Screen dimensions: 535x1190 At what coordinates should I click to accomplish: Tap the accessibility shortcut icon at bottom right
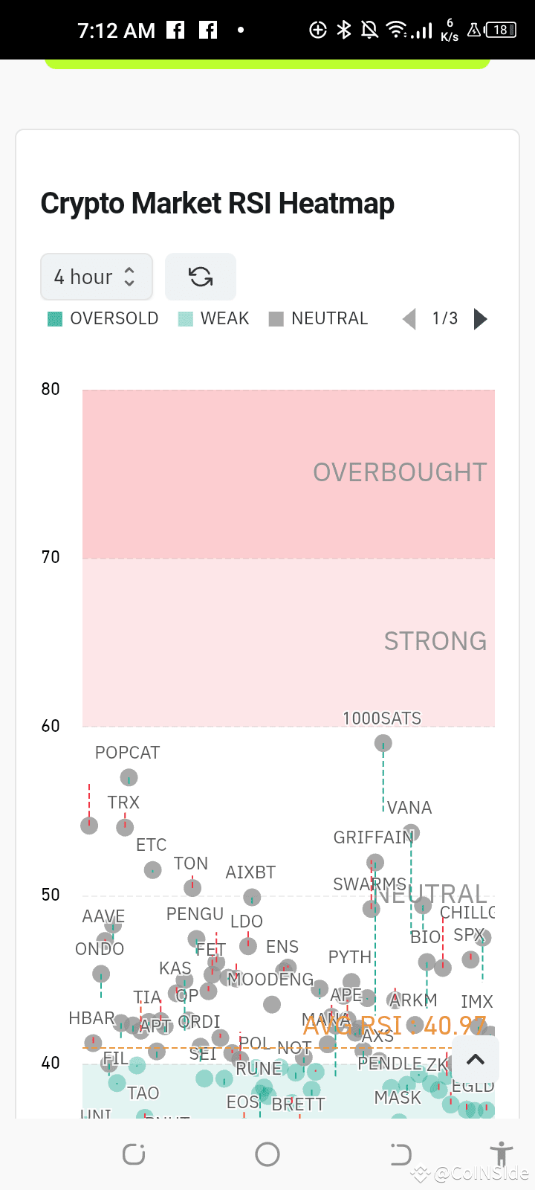[502, 1154]
